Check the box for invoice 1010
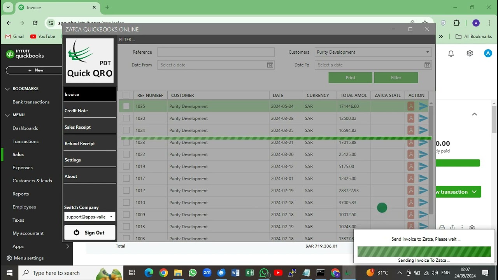Viewport: 498px width, 280px height. (126, 203)
